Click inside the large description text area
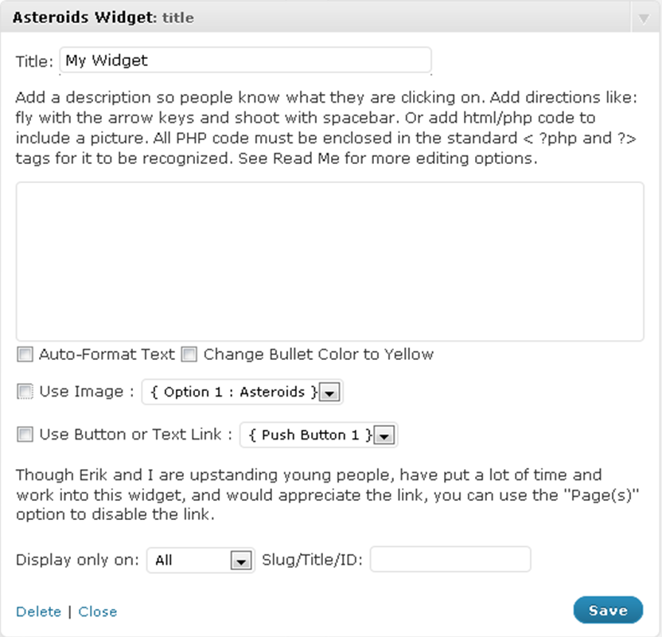 click(329, 261)
